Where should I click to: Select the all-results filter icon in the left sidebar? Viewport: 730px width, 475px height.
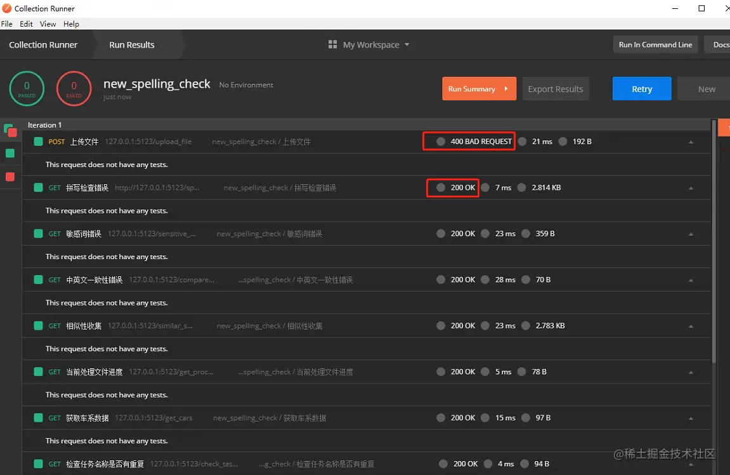(x=10, y=130)
